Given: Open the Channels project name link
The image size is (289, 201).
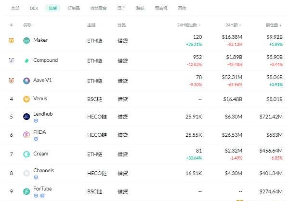Looking at the screenshot, I should tap(44, 170).
